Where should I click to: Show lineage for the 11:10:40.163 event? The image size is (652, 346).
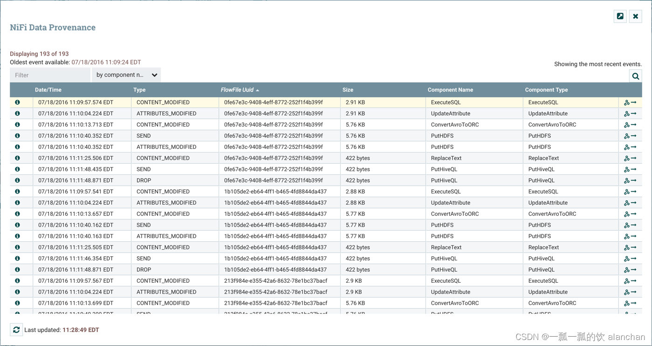point(626,236)
